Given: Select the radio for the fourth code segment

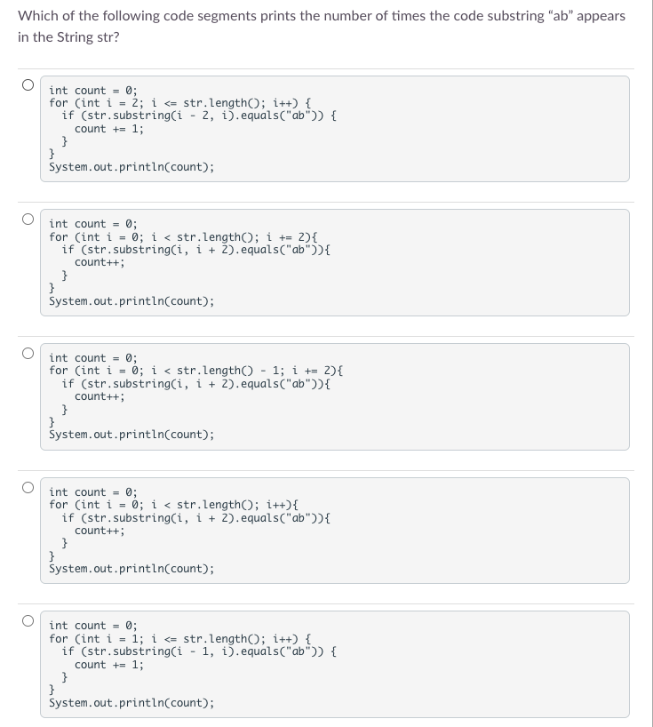Looking at the screenshot, I should tap(27, 485).
